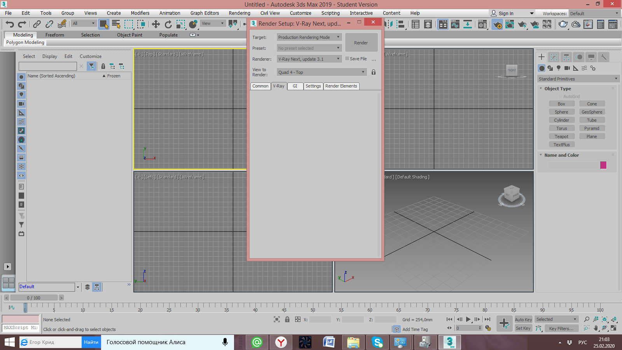Image resolution: width=622 pixels, height=350 pixels.
Task: Click the Undo arrow in main toolbar
Action: (x=10, y=24)
